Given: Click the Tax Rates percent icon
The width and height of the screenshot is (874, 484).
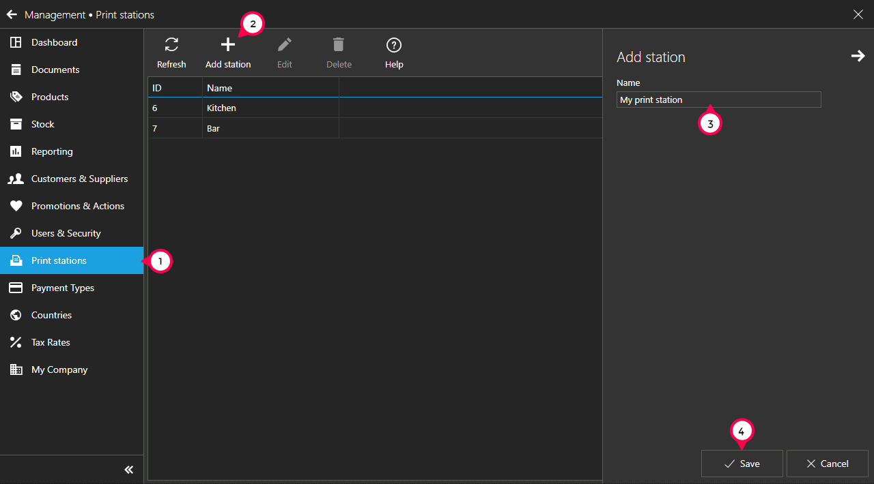Looking at the screenshot, I should pos(16,342).
